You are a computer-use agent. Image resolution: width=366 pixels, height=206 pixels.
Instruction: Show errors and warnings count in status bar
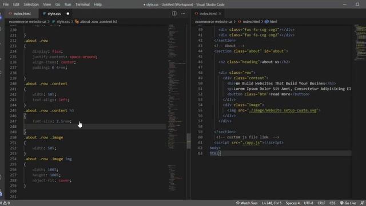click(x=5, y=203)
